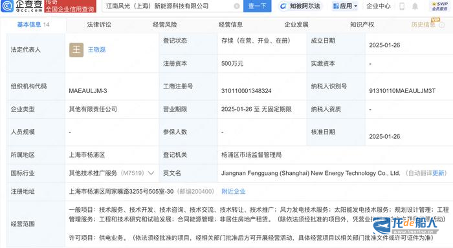Click the 查一下 search button
Image resolution: width=453 pixels, height=248 pixels.
pos(258,6)
